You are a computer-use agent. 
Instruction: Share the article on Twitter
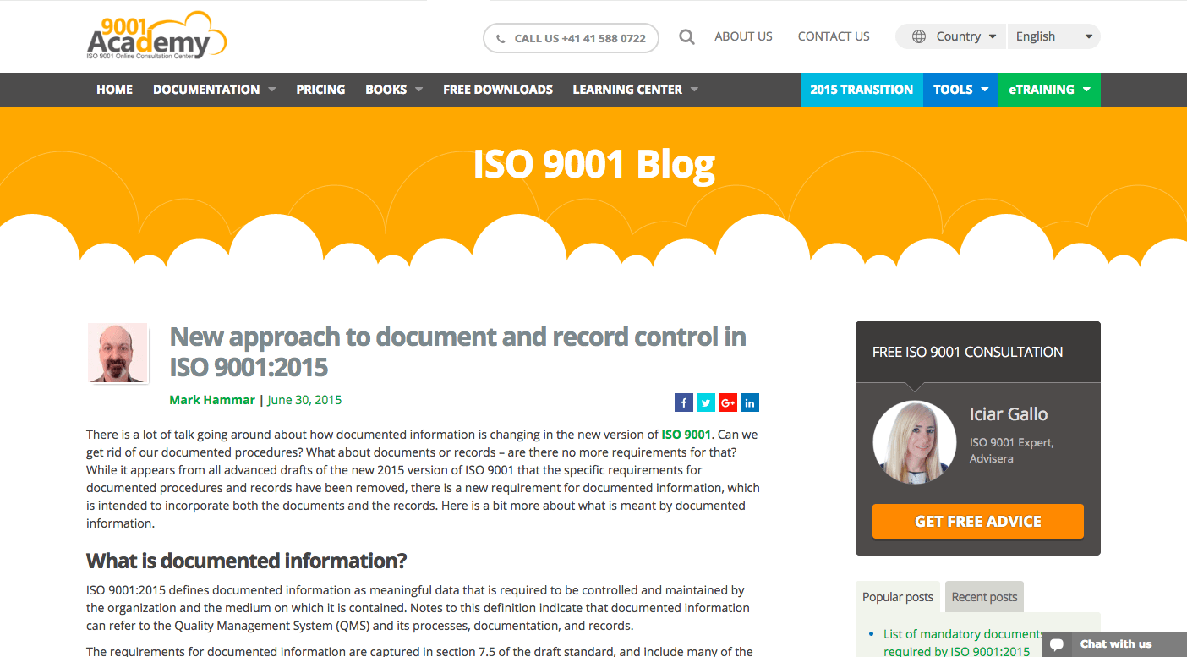point(705,402)
